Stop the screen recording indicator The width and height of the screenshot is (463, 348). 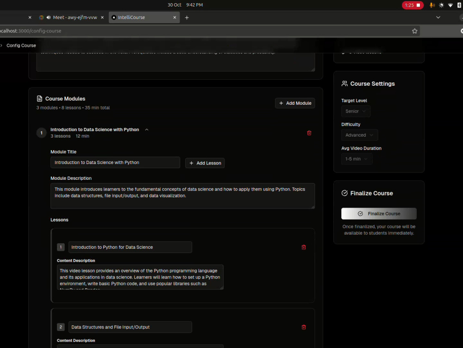413,5
